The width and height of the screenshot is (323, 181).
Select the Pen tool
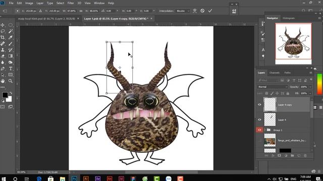(x=3, y=68)
